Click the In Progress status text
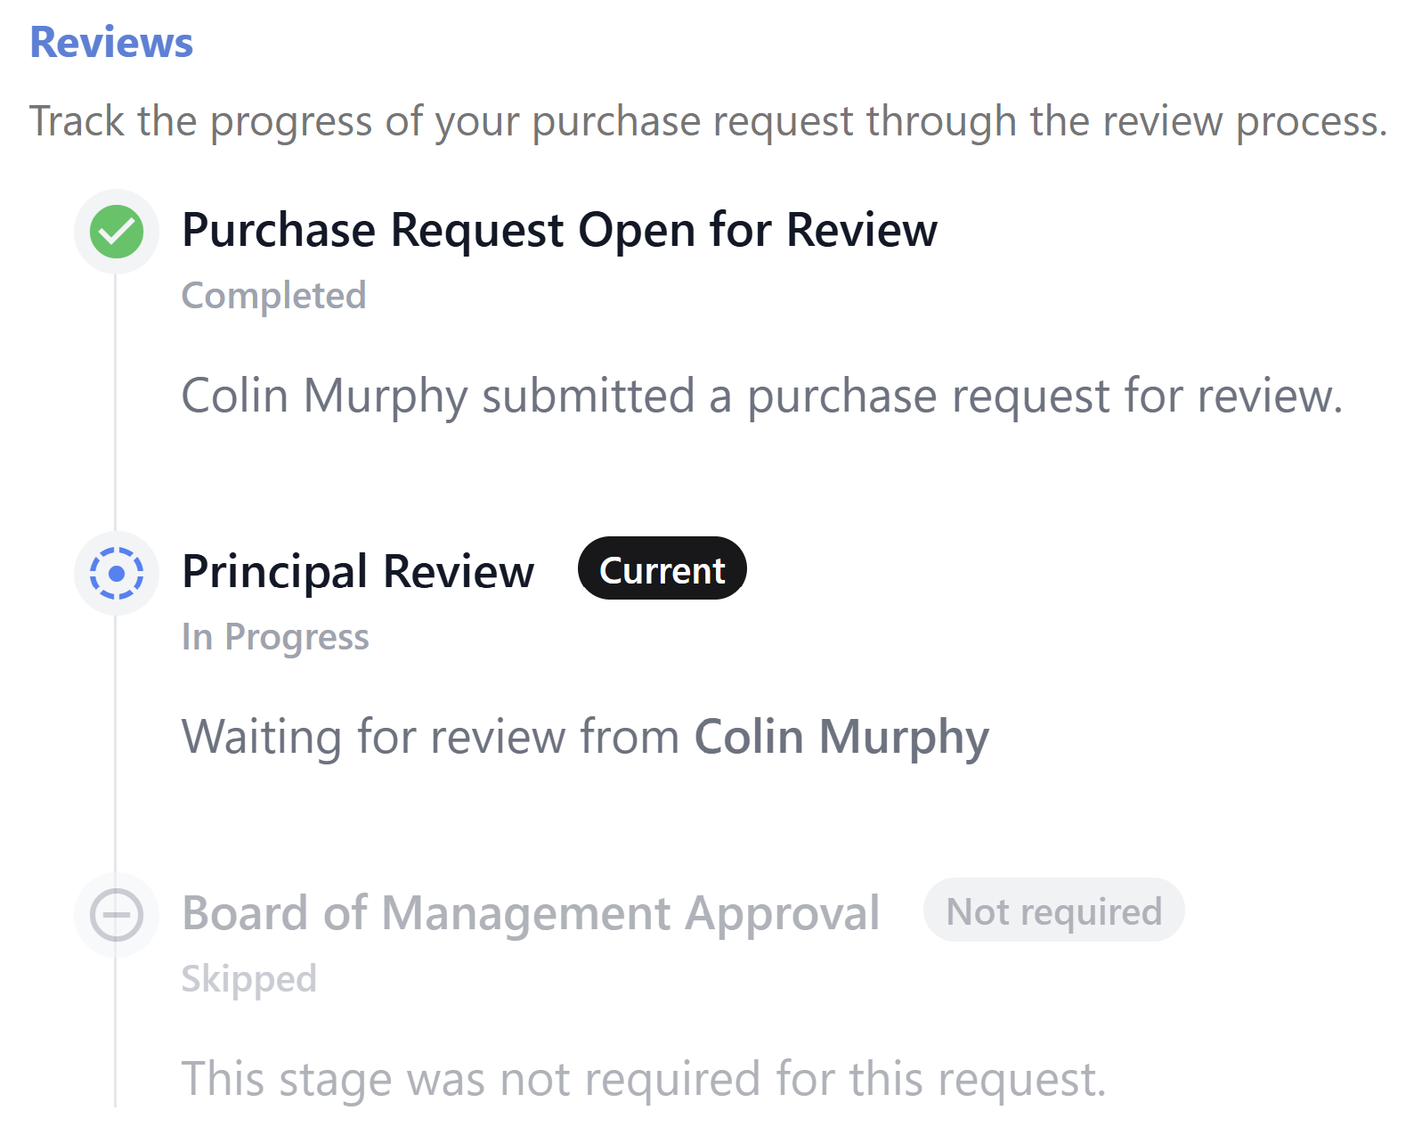Image resolution: width=1414 pixels, height=1135 pixels. (x=275, y=637)
